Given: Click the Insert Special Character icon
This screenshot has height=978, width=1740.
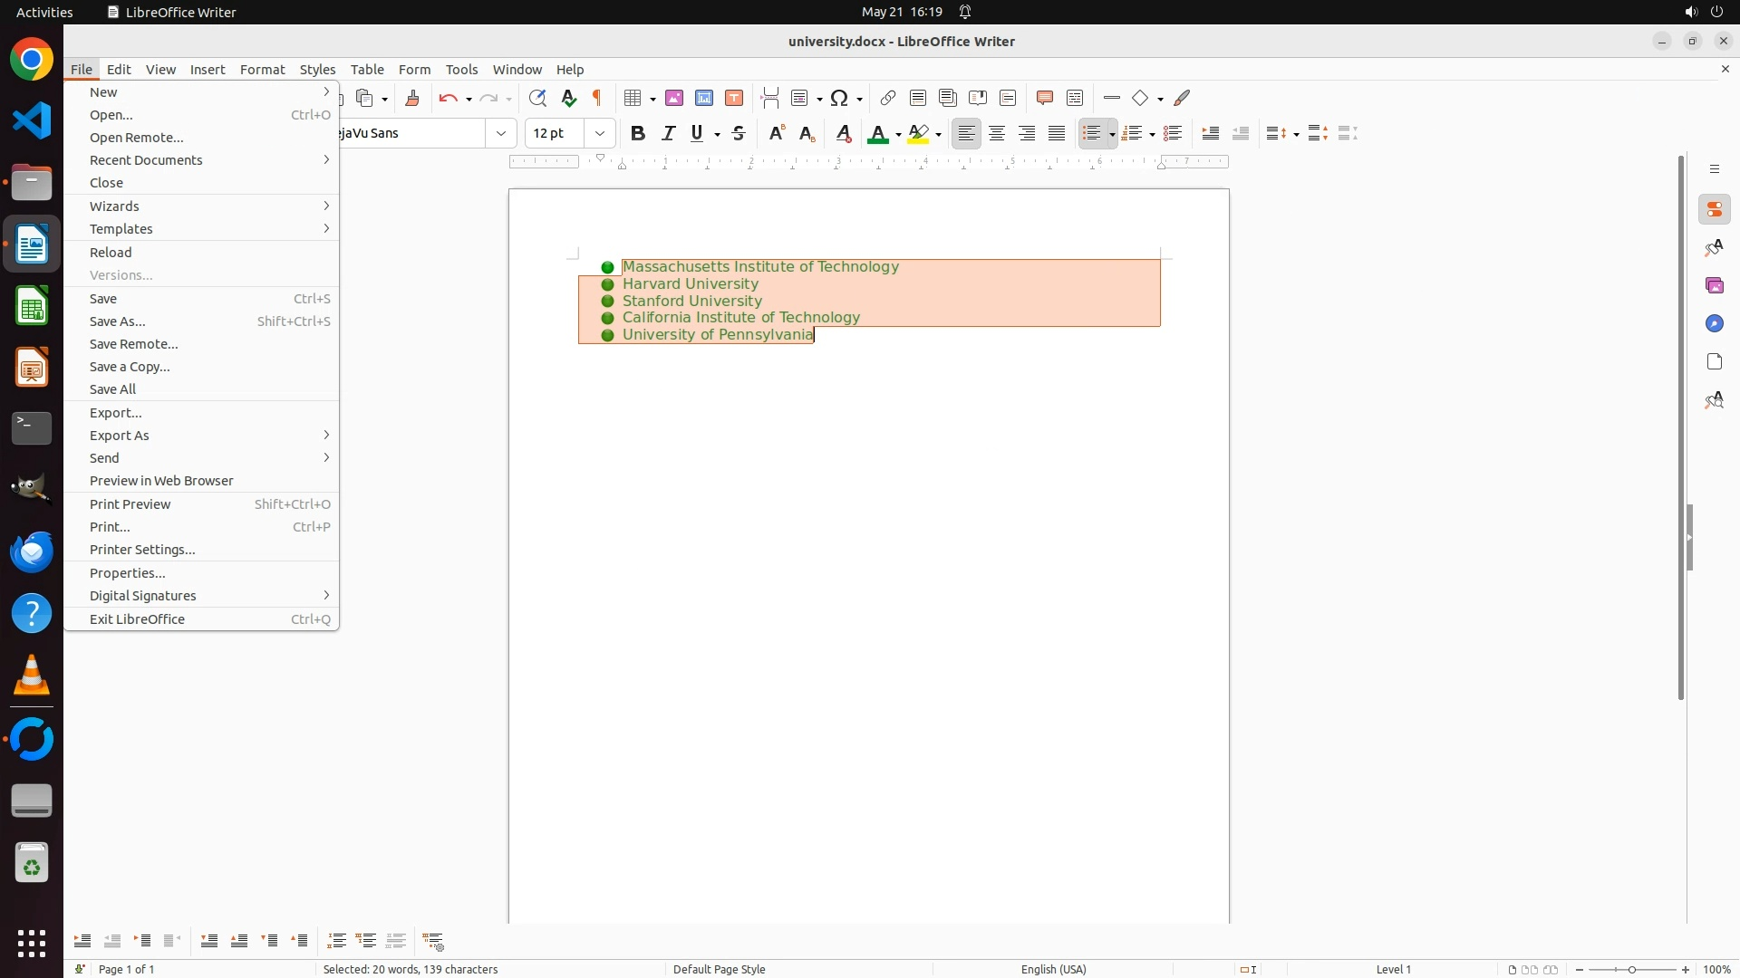Looking at the screenshot, I should point(840,98).
